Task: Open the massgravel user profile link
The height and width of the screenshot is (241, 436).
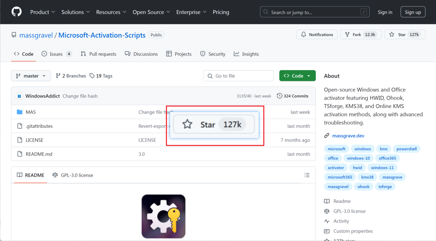Action: pyautogui.click(x=36, y=35)
